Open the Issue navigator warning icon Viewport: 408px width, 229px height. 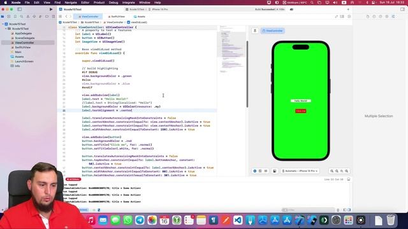[28, 17]
